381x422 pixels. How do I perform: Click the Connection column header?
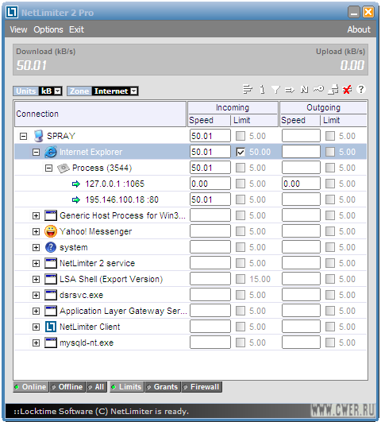100,114
